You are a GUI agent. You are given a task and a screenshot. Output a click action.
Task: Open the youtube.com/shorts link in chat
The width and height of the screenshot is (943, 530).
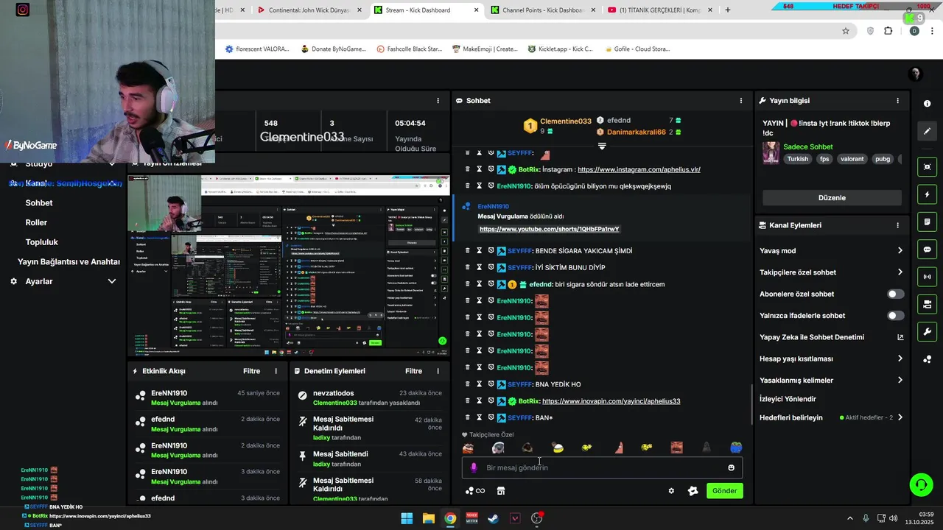(550, 229)
